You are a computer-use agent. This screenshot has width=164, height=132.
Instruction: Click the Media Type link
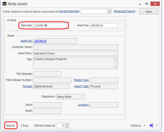(81, 80)
